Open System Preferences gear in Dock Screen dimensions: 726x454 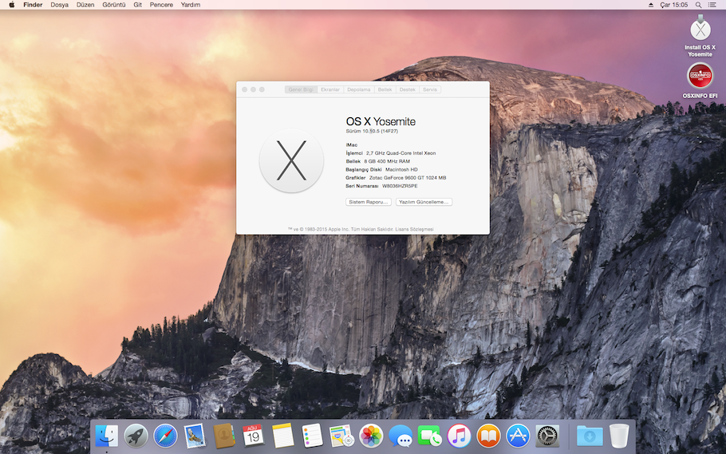coord(547,436)
